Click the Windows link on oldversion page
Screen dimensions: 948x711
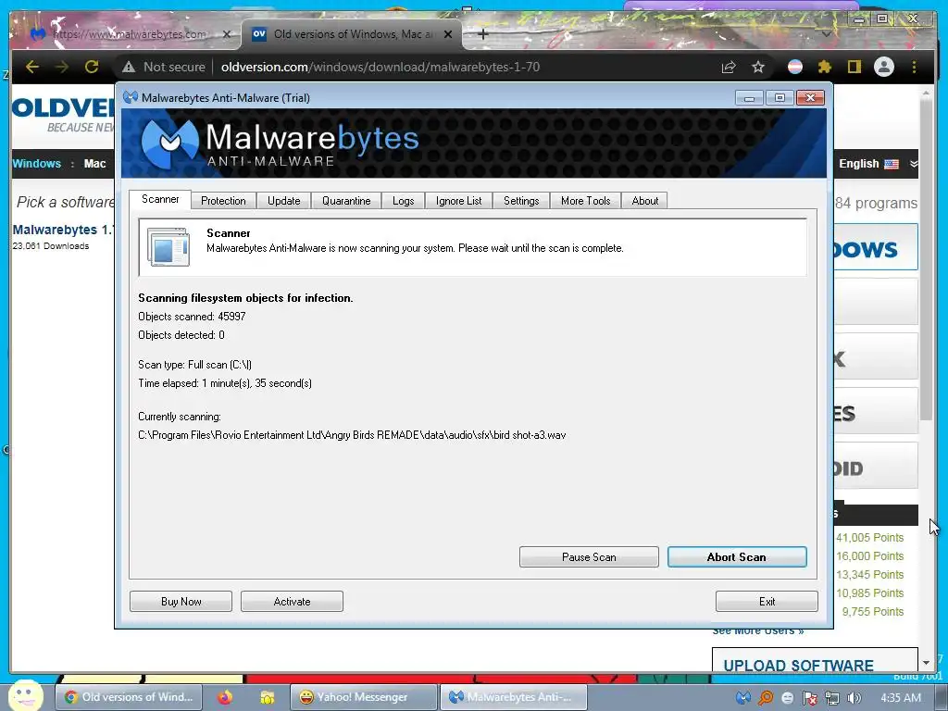pos(36,164)
